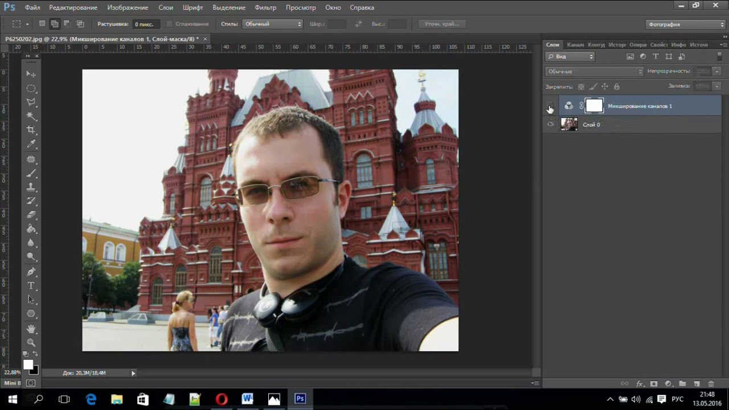Viewport: 729px width, 410px height.
Task: Open the Фотография workspace dropdown
Action: tap(686, 24)
